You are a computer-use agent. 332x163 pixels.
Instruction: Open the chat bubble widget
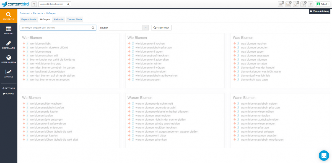click(324, 155)
